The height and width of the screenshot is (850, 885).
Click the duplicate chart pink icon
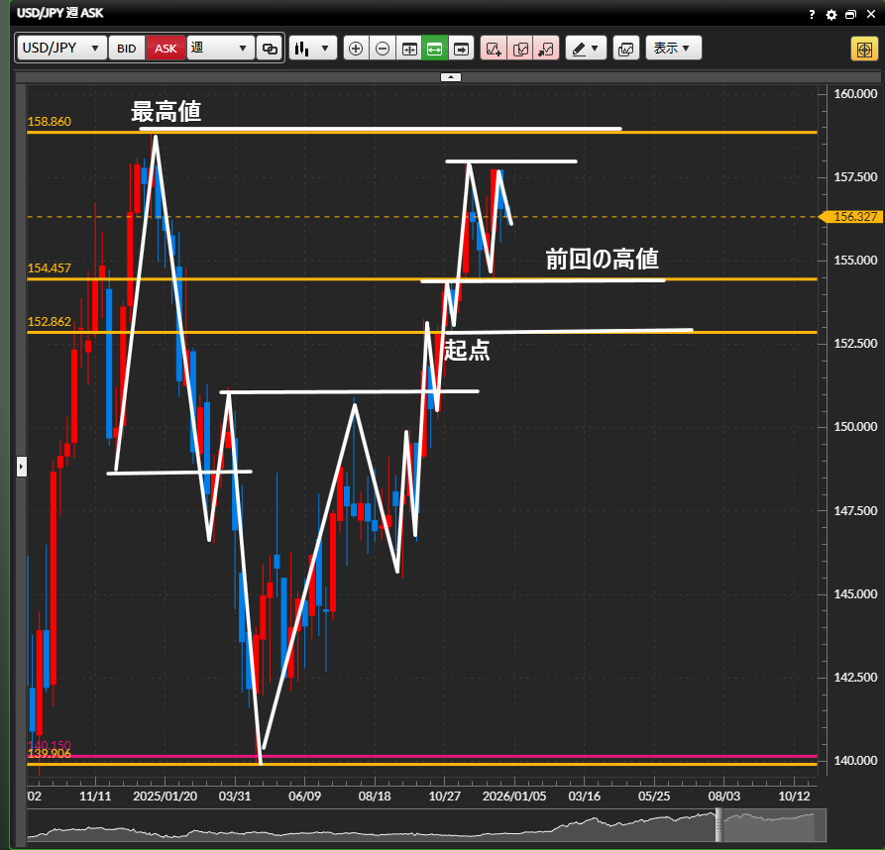pyautogui.click(x=519, y=49)
